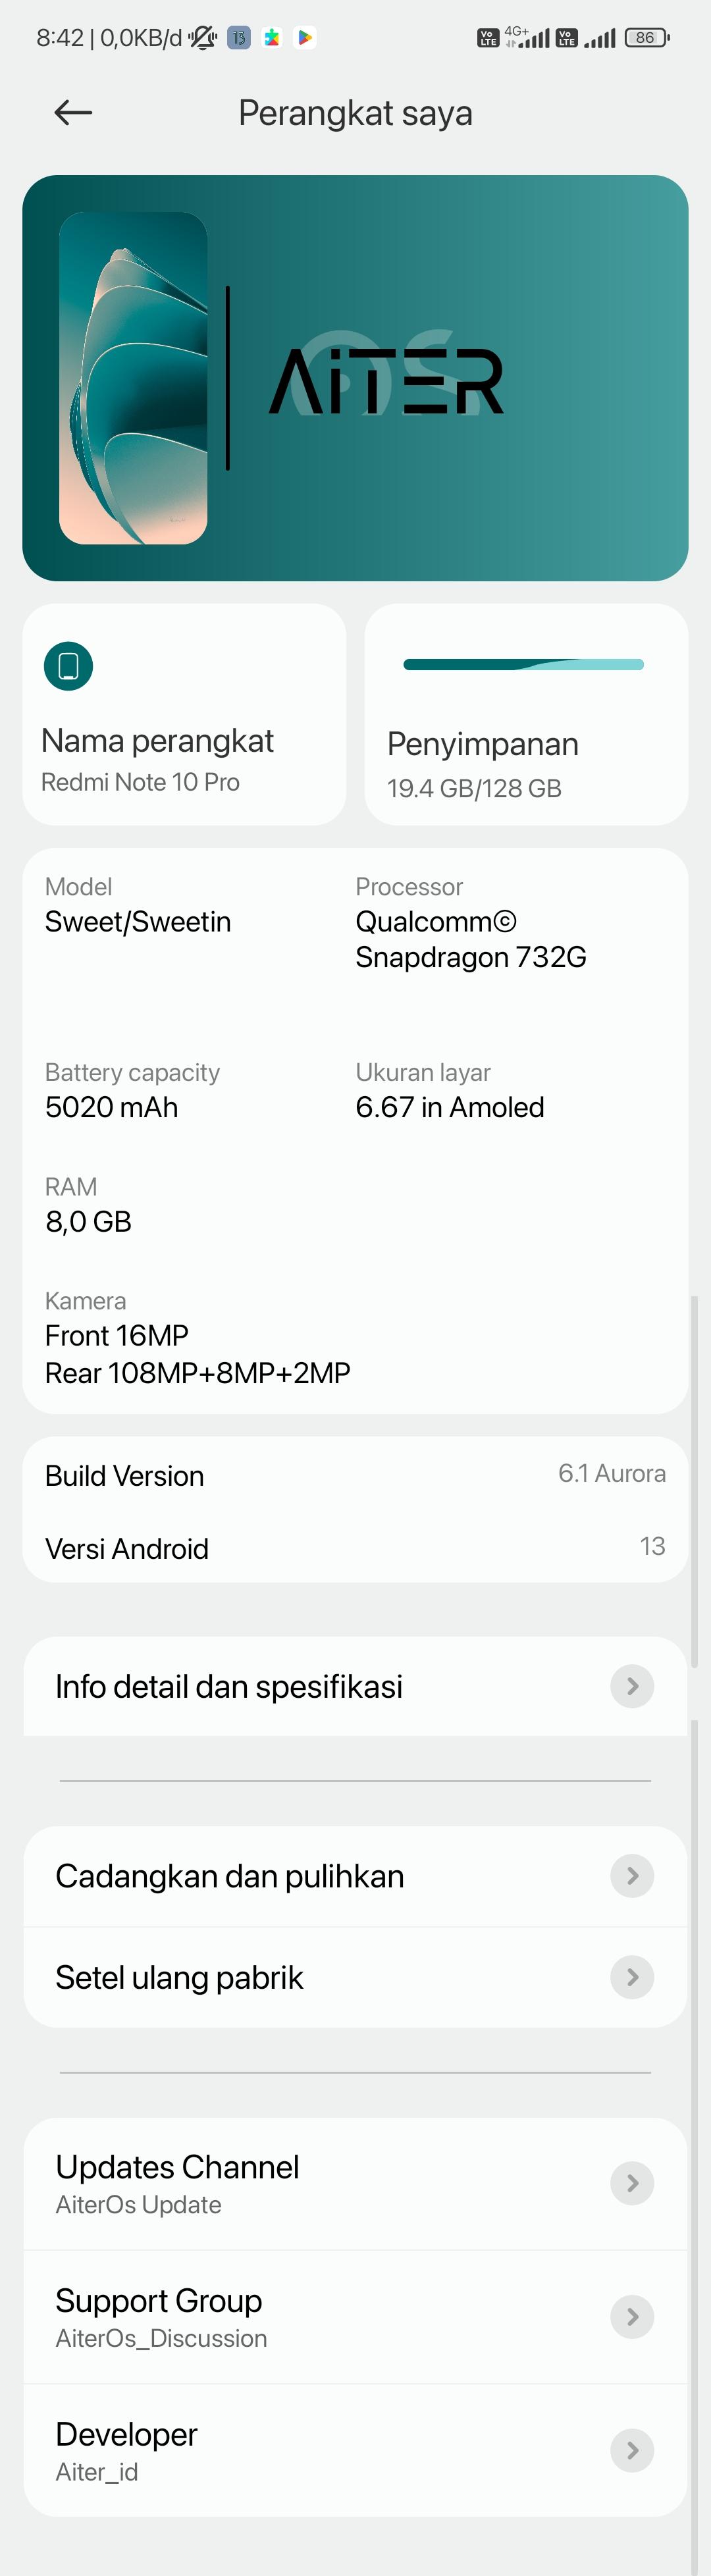Open the Updates Channel entry
Screen dimensions: 711x2576
pyautogui.click(x=355, y=2184)
